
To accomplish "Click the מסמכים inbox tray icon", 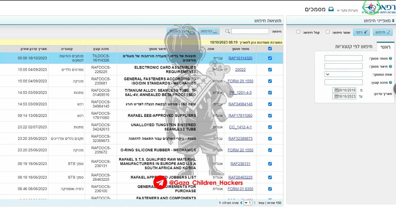I will 331,9.
